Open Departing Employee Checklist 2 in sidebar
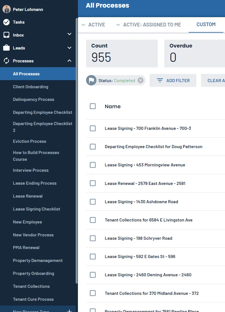225x312 pixels. tap(42, 127)
